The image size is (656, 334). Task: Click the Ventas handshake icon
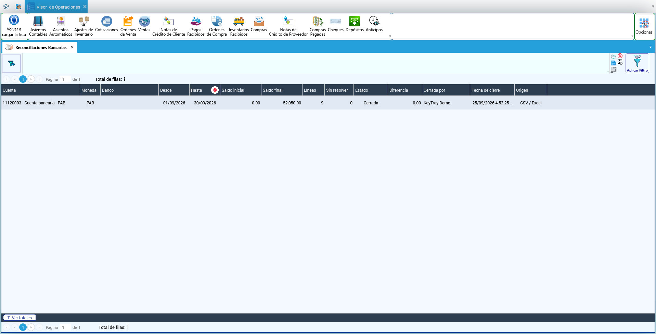(x=144, y=24)
